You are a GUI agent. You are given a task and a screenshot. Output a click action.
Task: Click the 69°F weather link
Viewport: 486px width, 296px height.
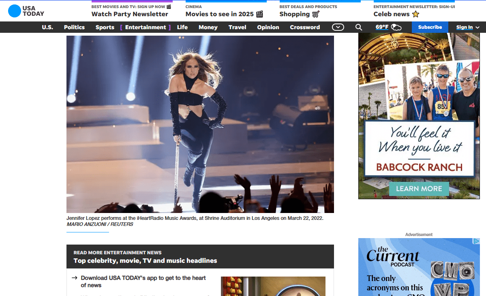coord(382,27)
